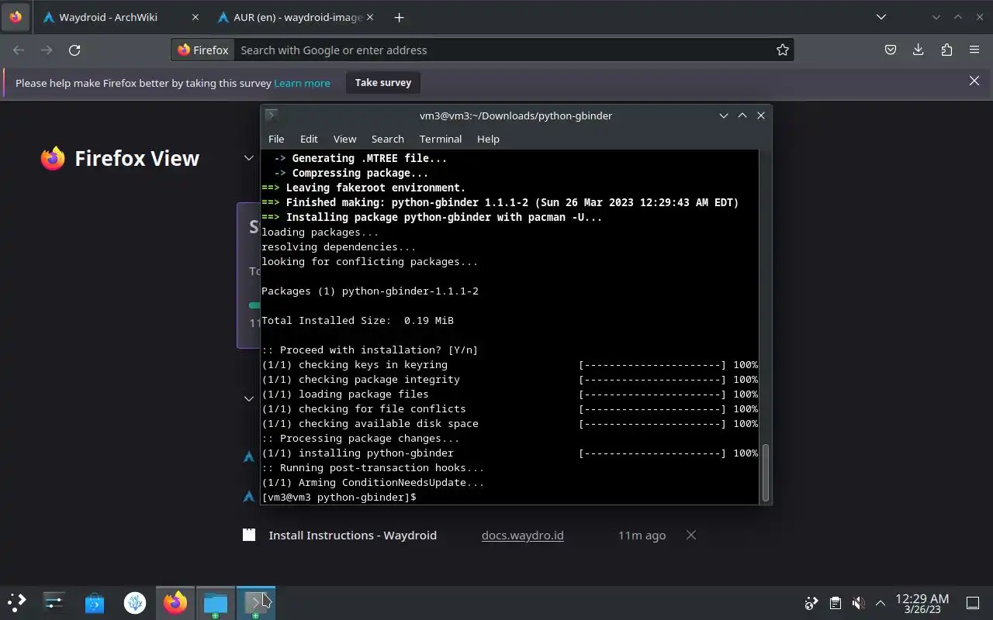Collapse the top Firefox View section chevron
993x620 pixels.
pyautogui.click(x=249, y=158)
